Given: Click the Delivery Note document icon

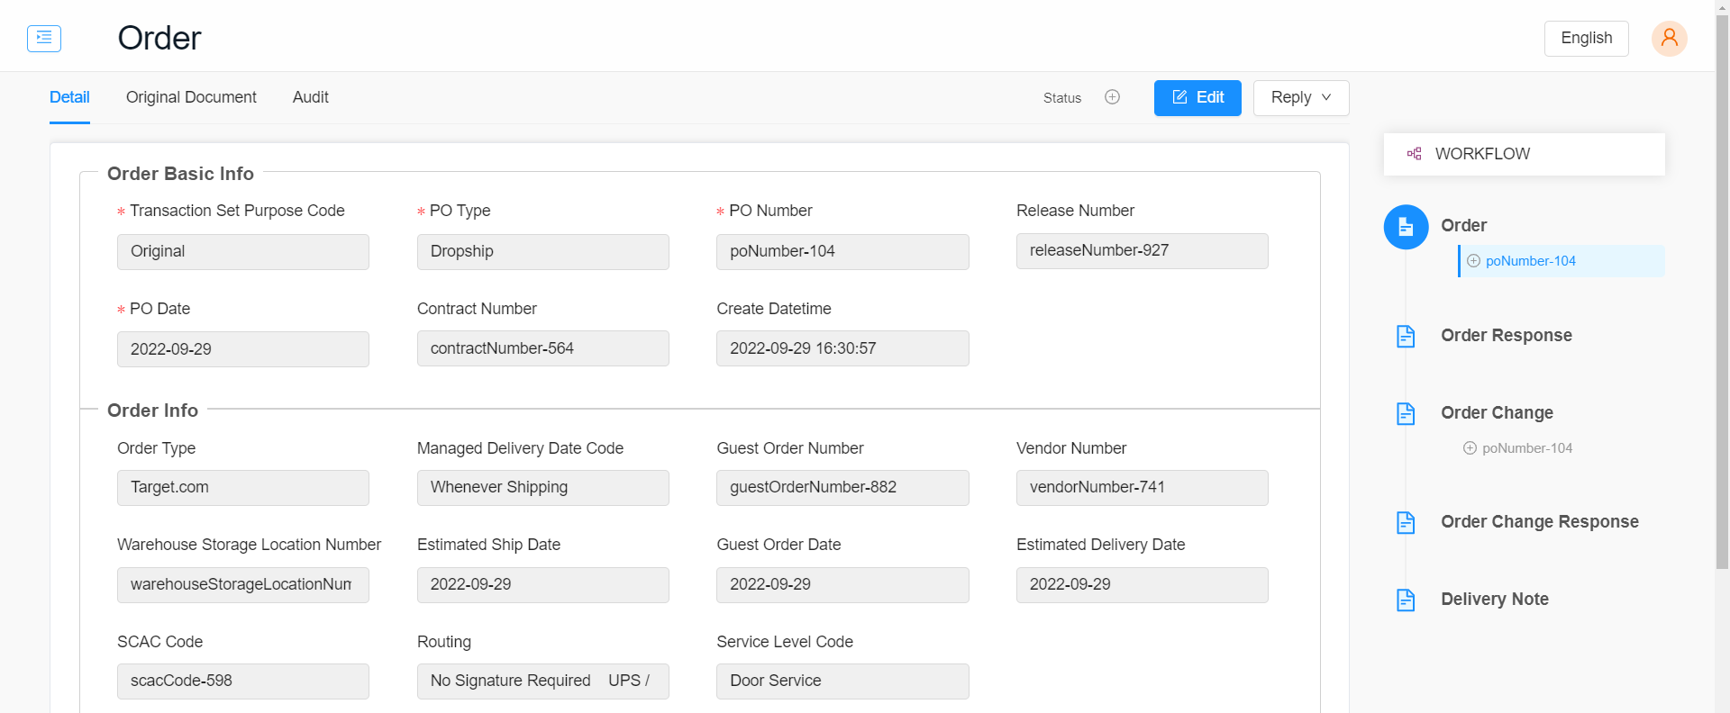Looking at the screenshot, I should coord(1406,600).
